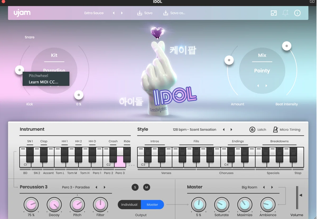317x219 pixels.
Task: Select the next preset arrow beside Extra Sauce
Action: pyautogui.click(x=122, y=13)
